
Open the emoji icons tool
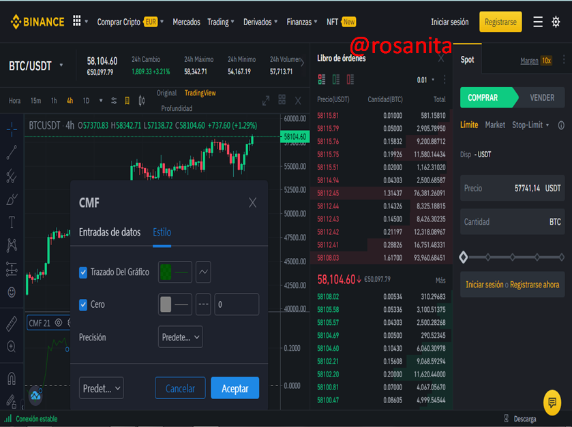pyautogui.click(x=12, y=292)
